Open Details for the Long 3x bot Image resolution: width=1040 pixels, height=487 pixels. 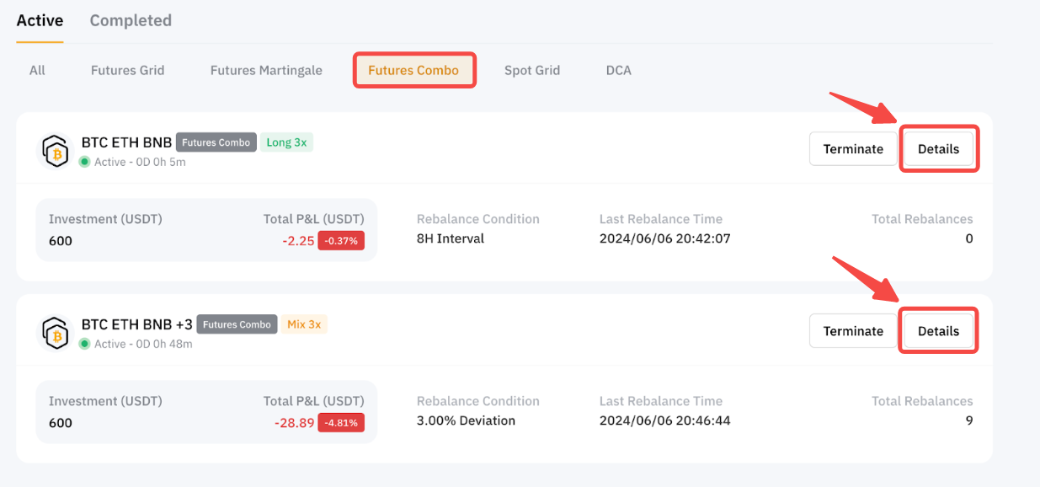[938, 149]
